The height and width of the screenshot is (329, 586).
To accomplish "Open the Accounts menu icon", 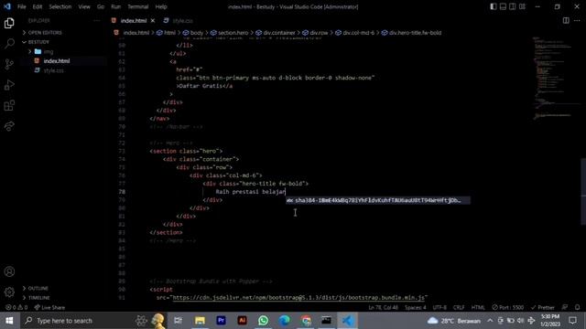I will point(9,271).
